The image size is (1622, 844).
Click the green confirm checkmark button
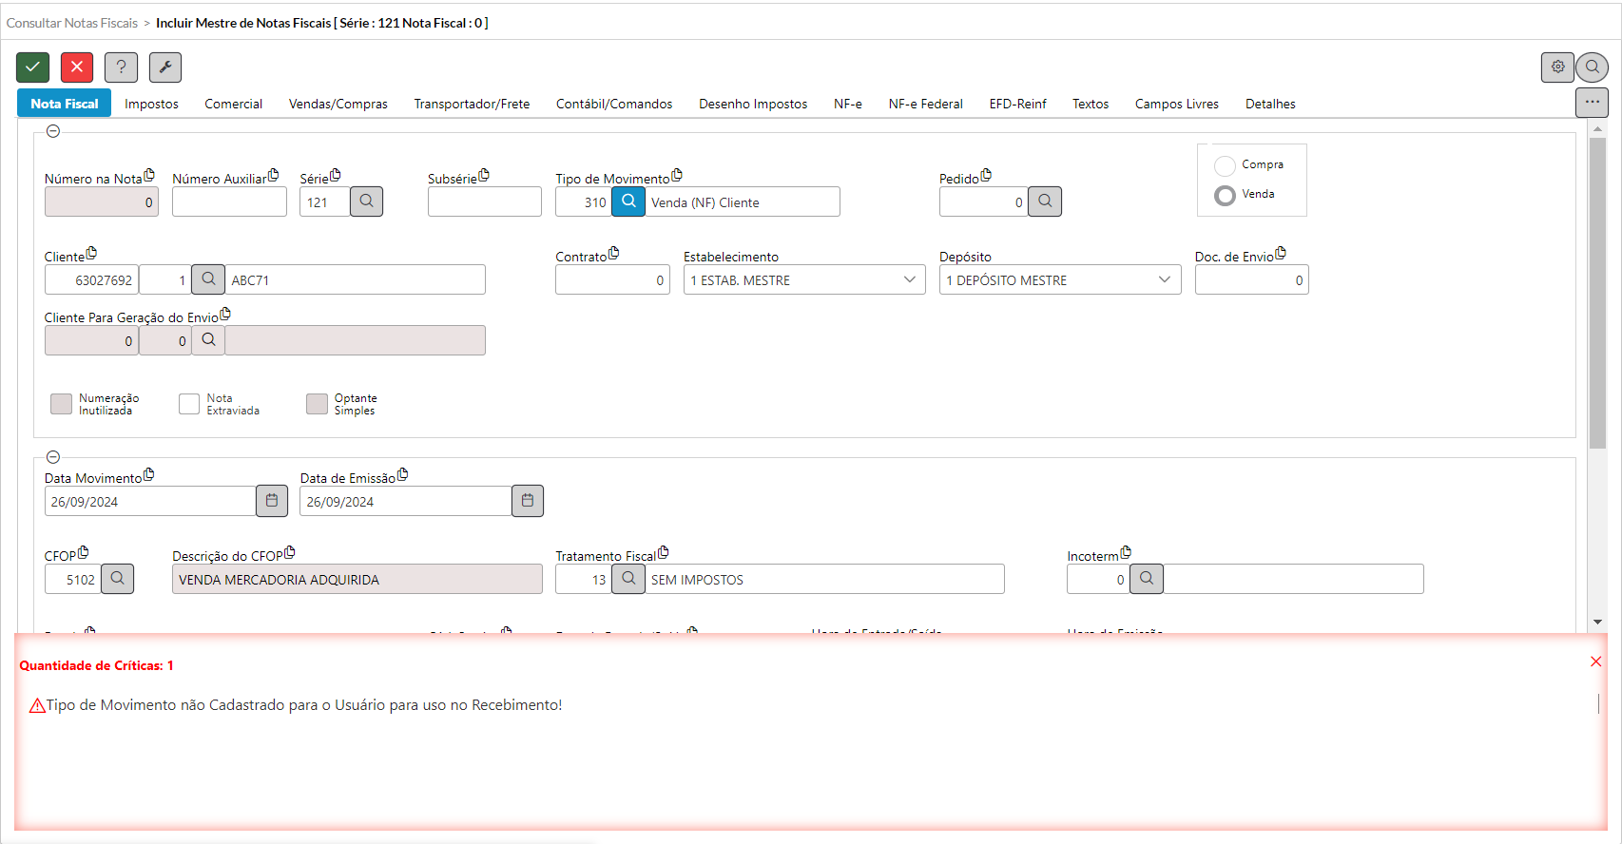click(x=32, y=67)
